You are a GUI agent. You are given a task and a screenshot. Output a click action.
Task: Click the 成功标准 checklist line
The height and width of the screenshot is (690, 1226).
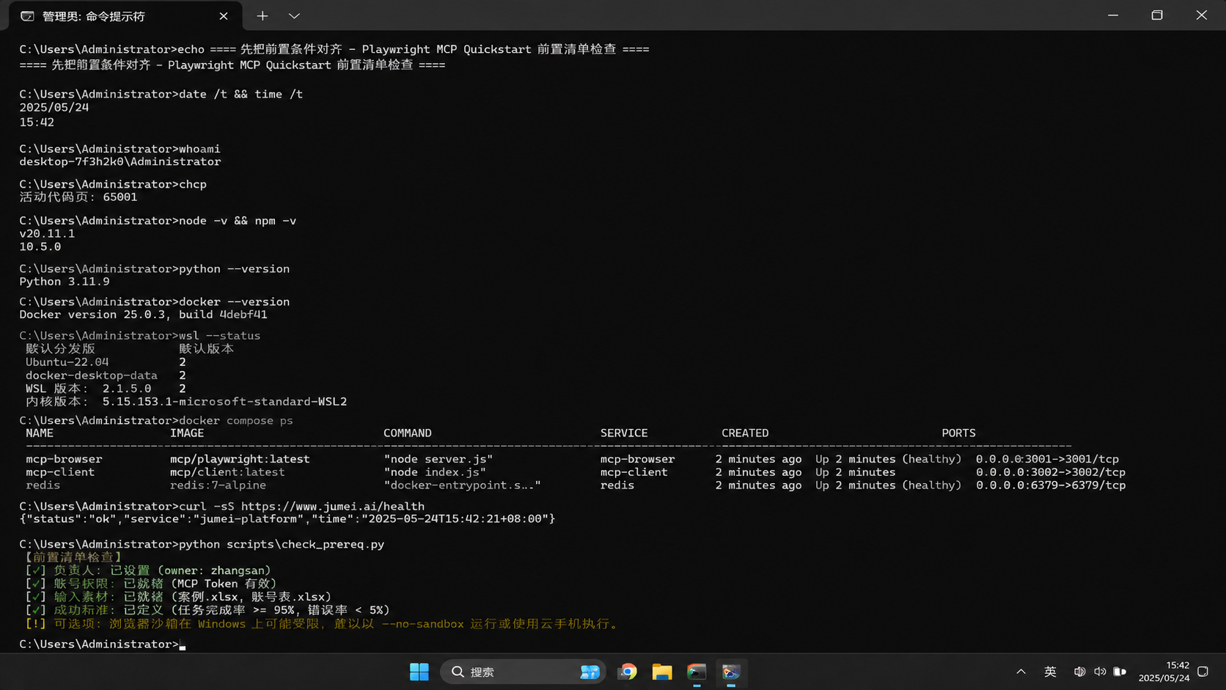208,610
